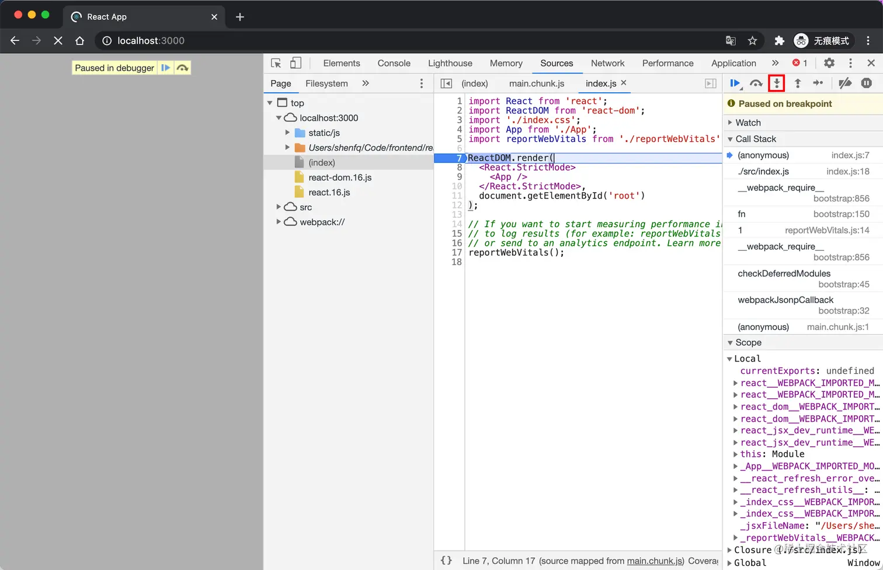
Task: View site information icon
Action: click(107, 40)
